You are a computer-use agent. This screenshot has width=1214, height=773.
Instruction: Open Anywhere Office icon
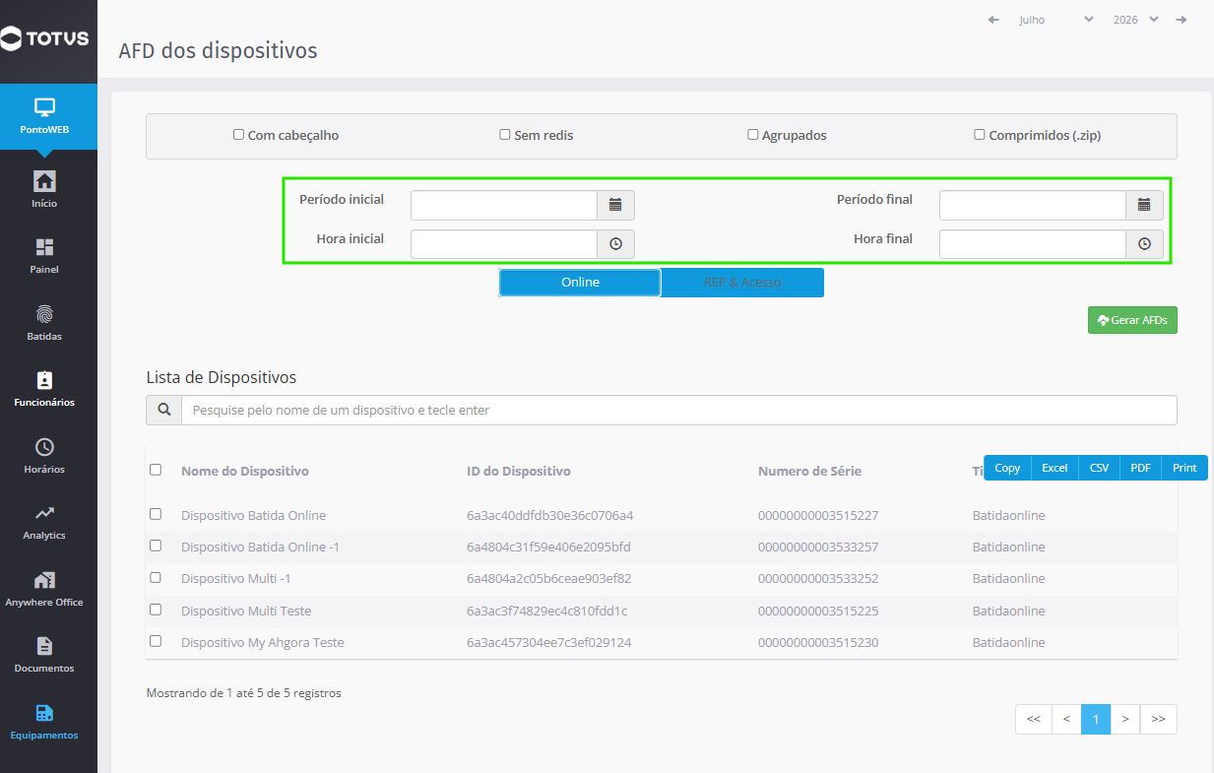click(44, 580)
